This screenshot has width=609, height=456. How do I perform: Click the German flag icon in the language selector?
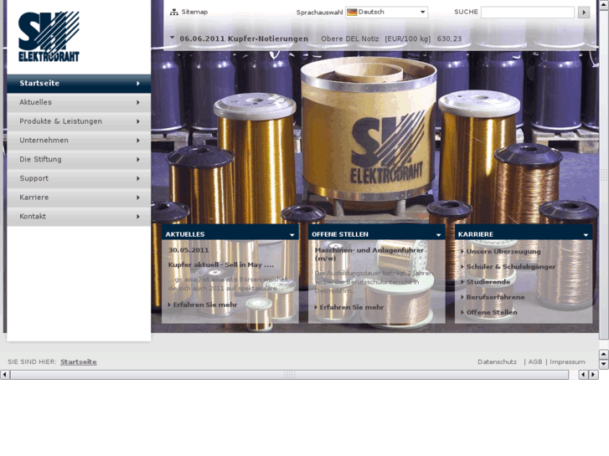tap(352, 12)
